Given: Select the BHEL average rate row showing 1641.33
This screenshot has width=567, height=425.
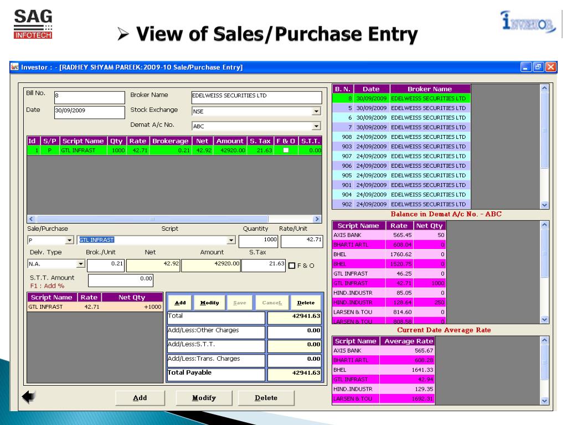Looking at the screenshot, I should point(383,370).
